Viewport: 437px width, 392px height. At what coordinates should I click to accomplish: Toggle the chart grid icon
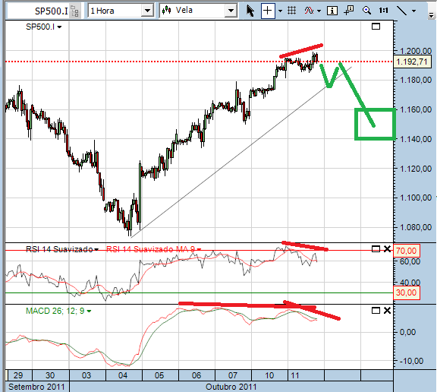pos(291,11)
